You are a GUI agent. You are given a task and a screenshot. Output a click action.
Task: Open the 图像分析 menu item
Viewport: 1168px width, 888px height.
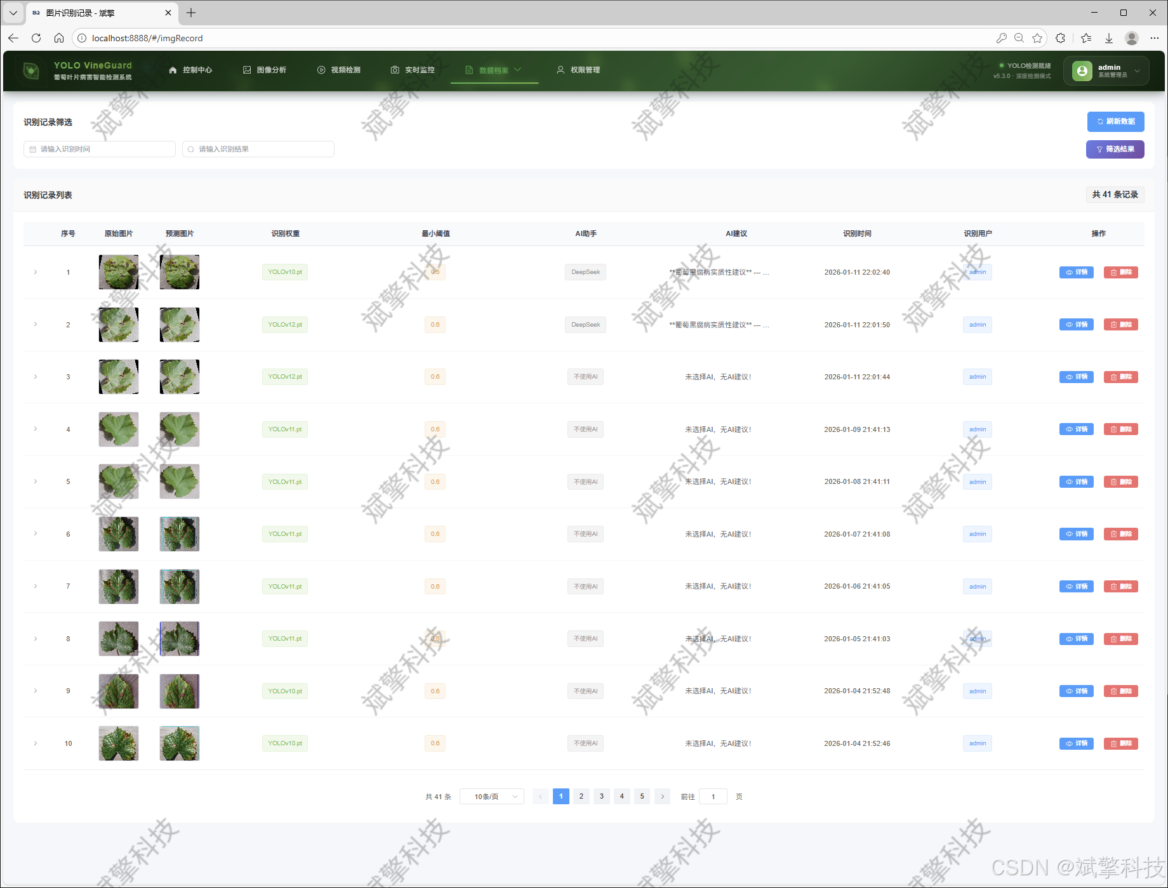(265, 70)
